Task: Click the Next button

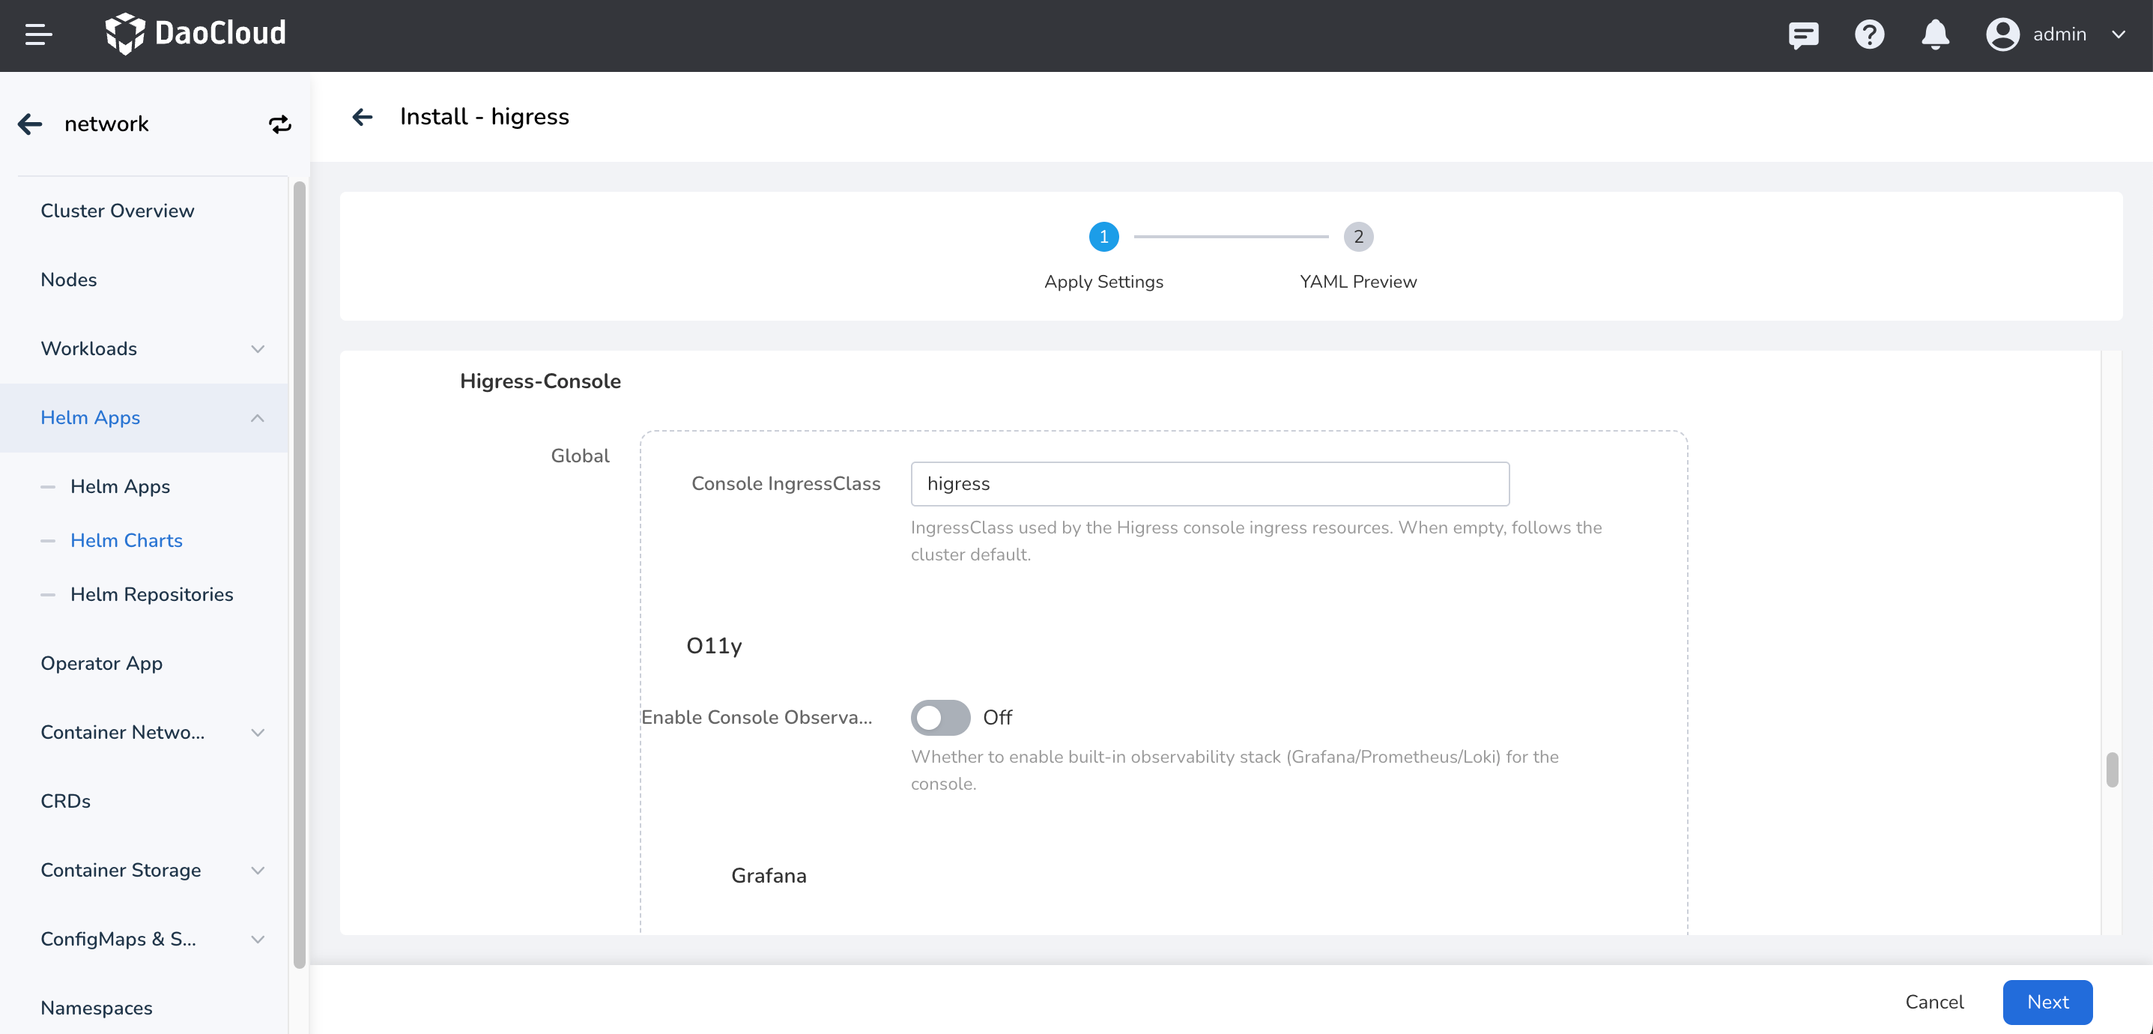Action: point(2047,1001)
